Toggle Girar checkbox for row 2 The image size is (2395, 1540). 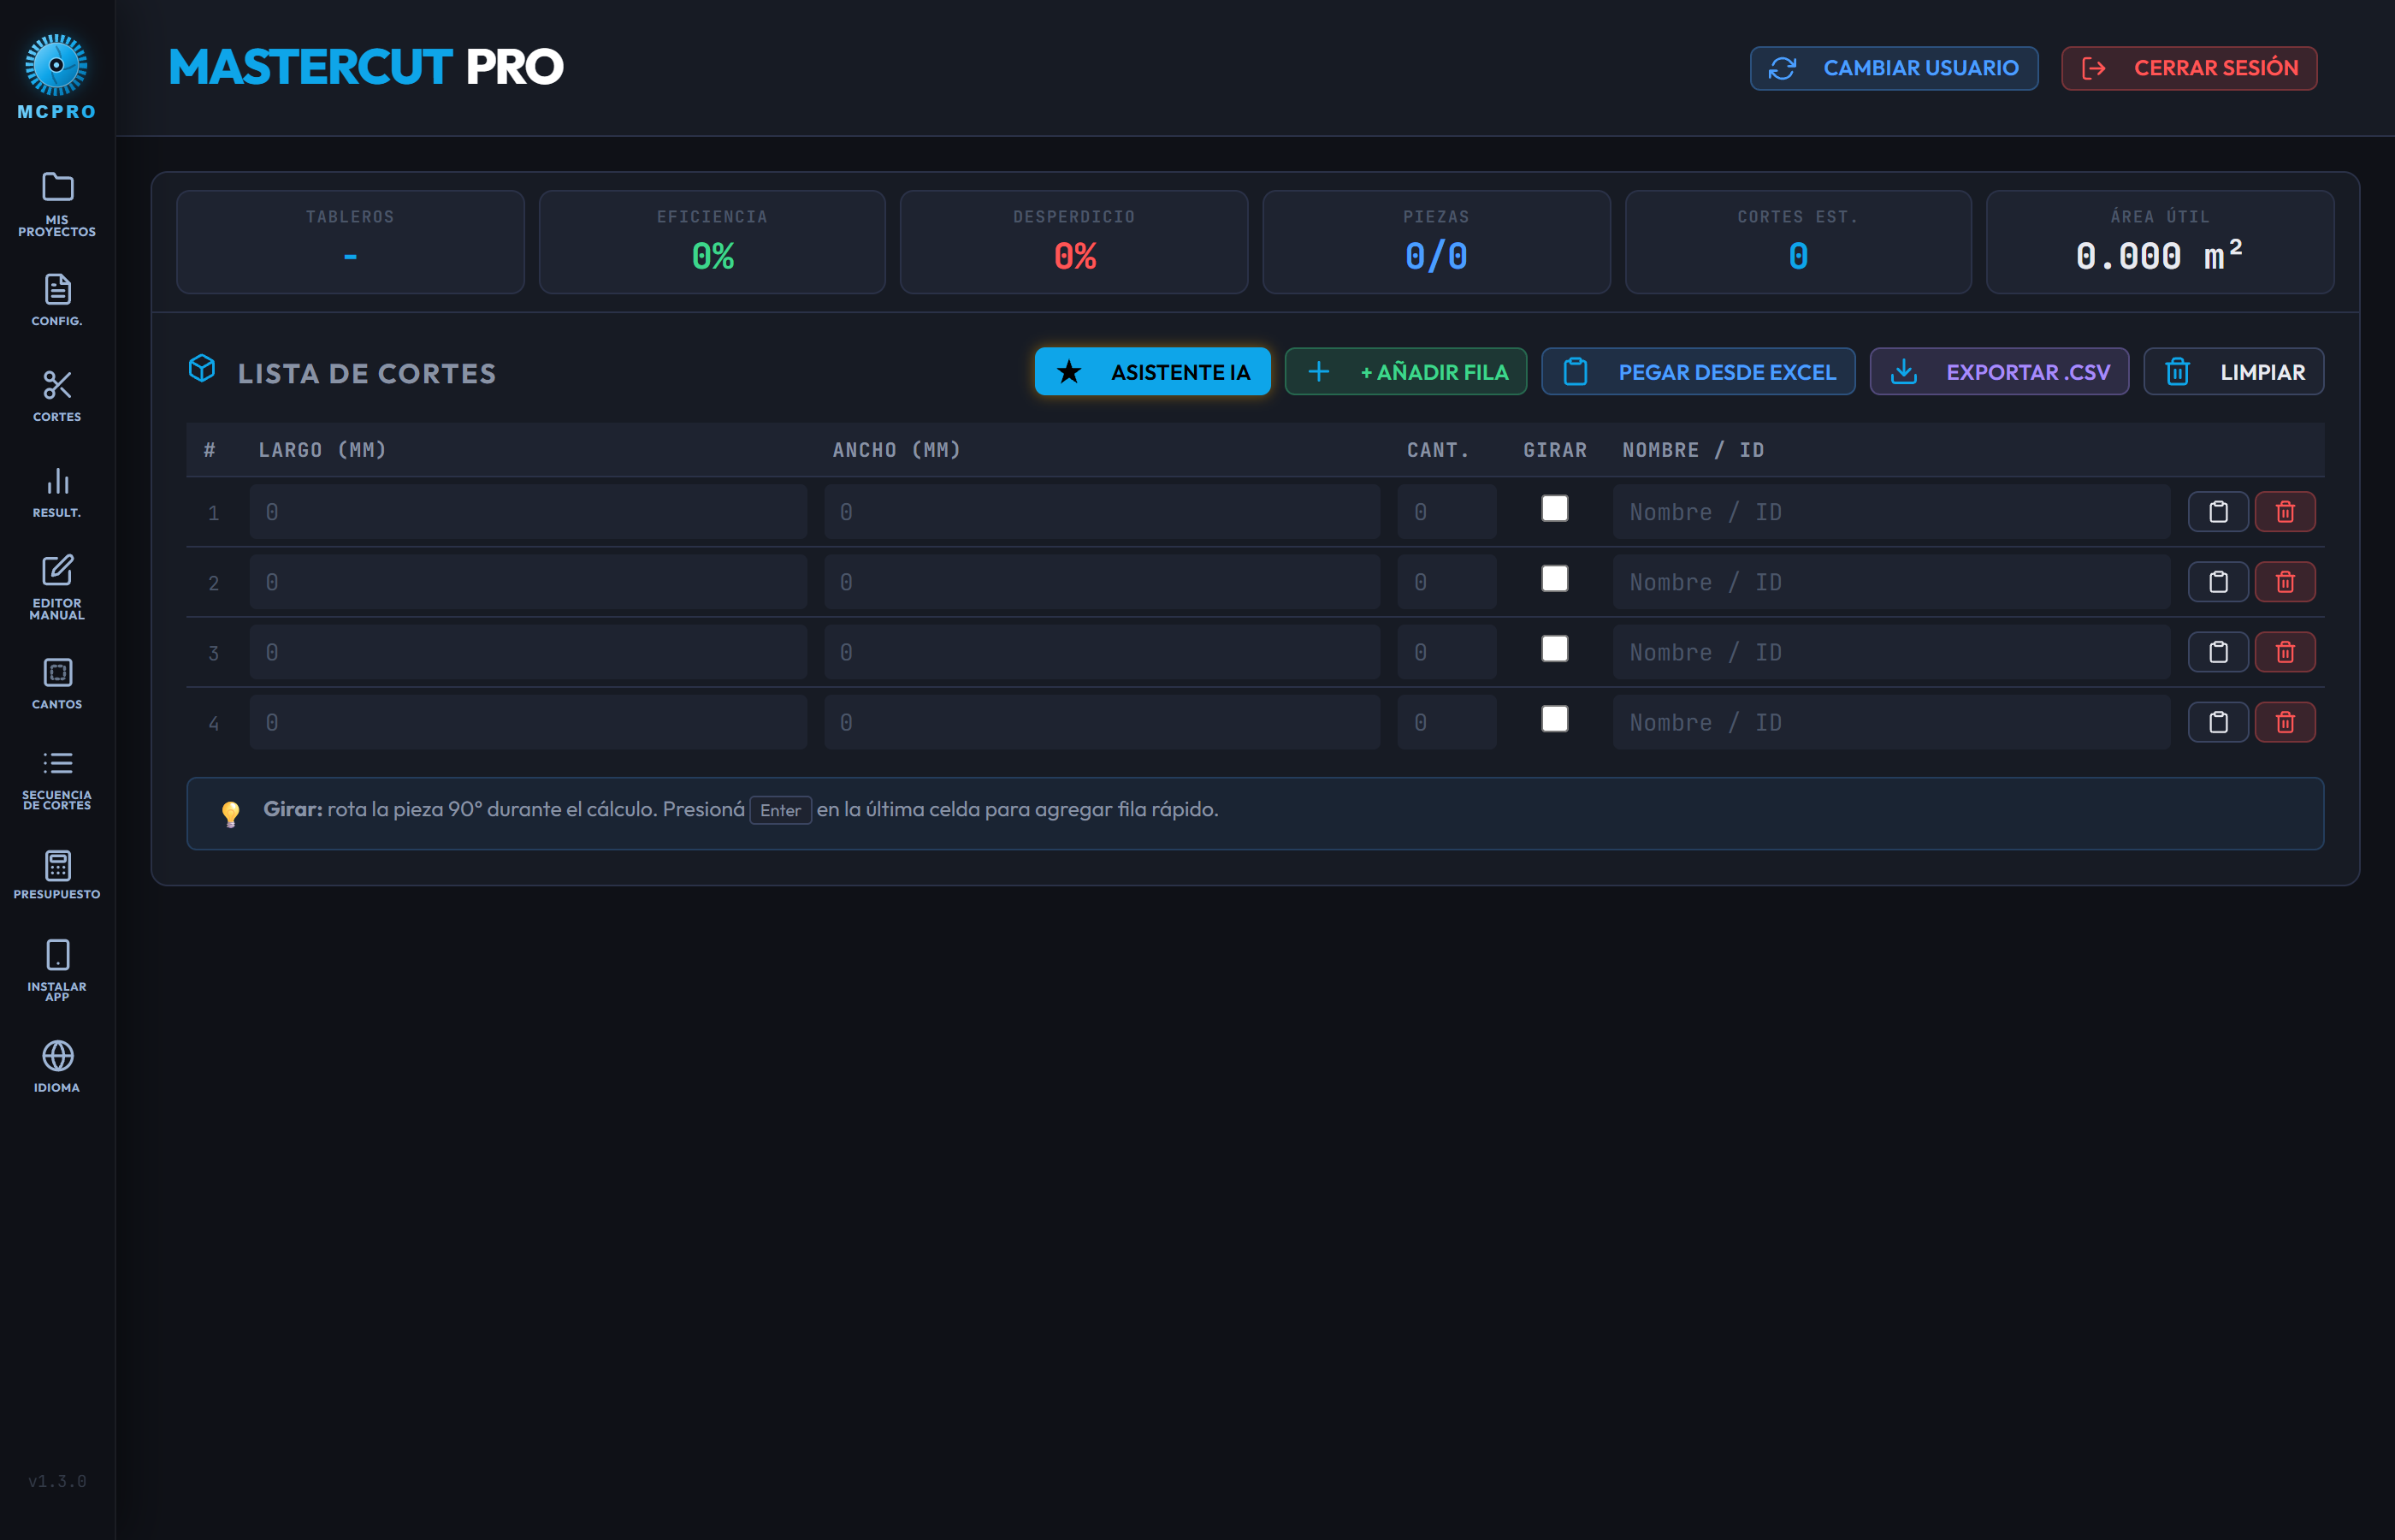click(1554, 578)
